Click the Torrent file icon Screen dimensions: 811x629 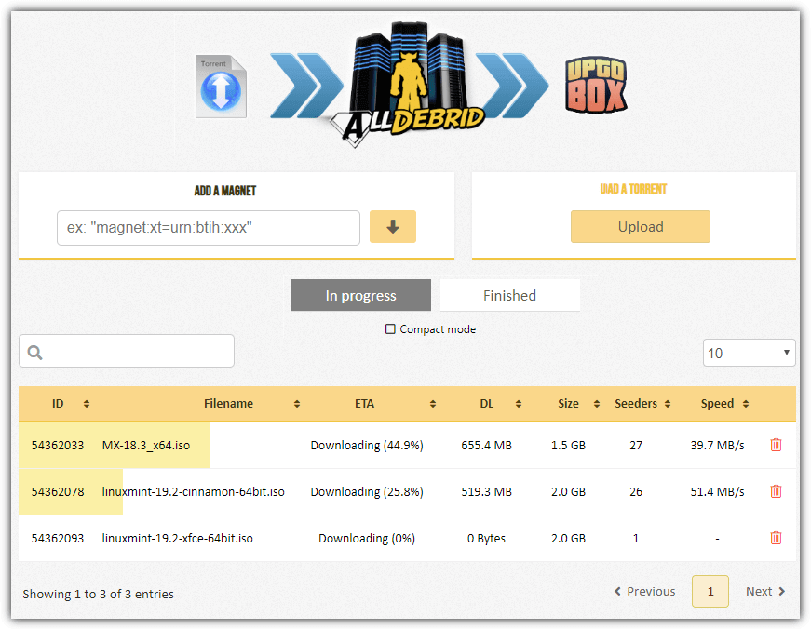[x=221, y=87]
